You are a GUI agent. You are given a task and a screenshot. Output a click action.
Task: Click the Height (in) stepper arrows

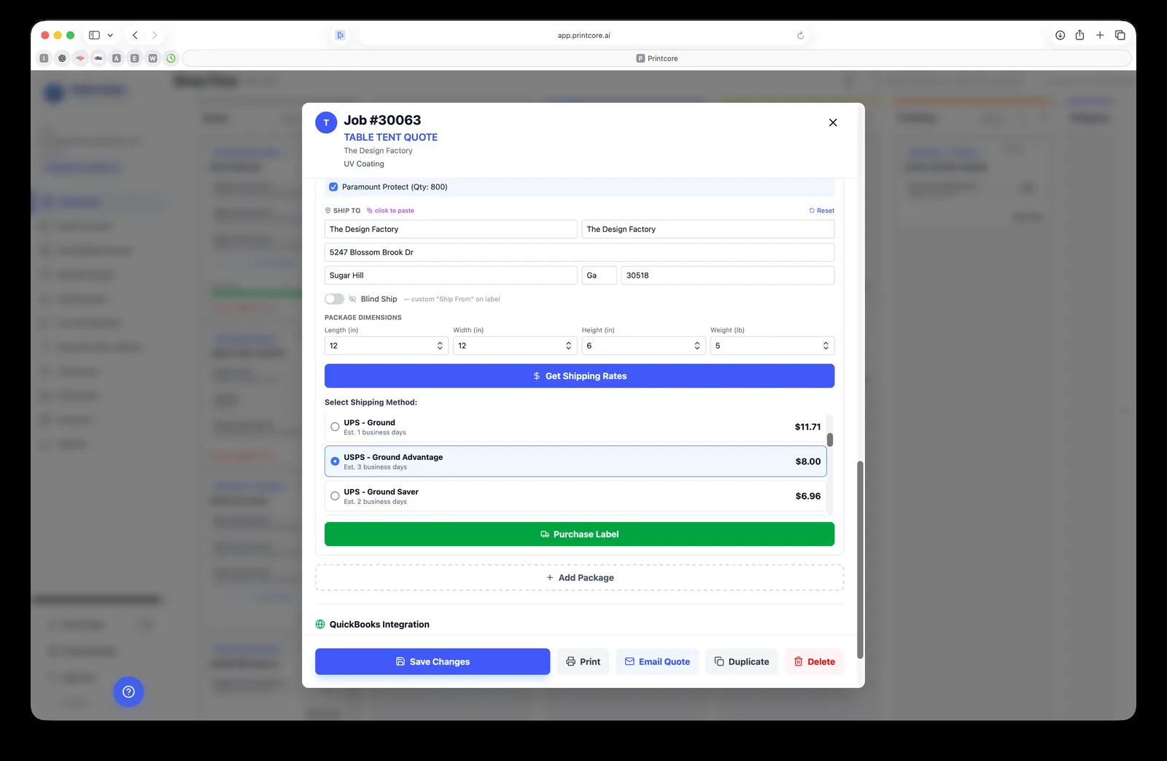click(x=697, y=346)
